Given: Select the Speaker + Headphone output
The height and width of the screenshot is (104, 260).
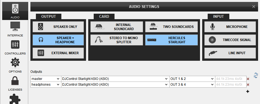Looking at the screenshot, I should (x=58, y=40).
